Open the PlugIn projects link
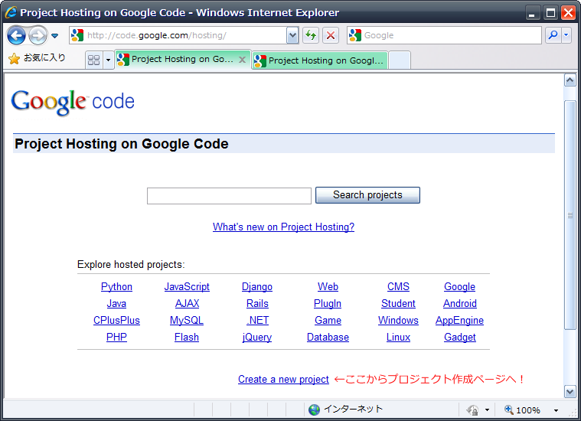Screen dimensions: 581x421 click(x=328, y=304)
